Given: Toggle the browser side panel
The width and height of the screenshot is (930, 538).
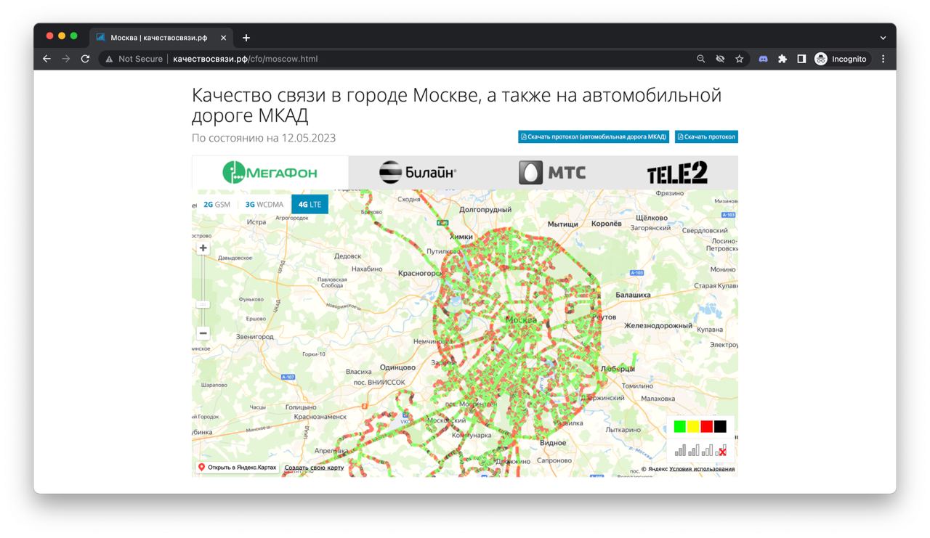Looking at the screenshot, I should pos(801,59).
